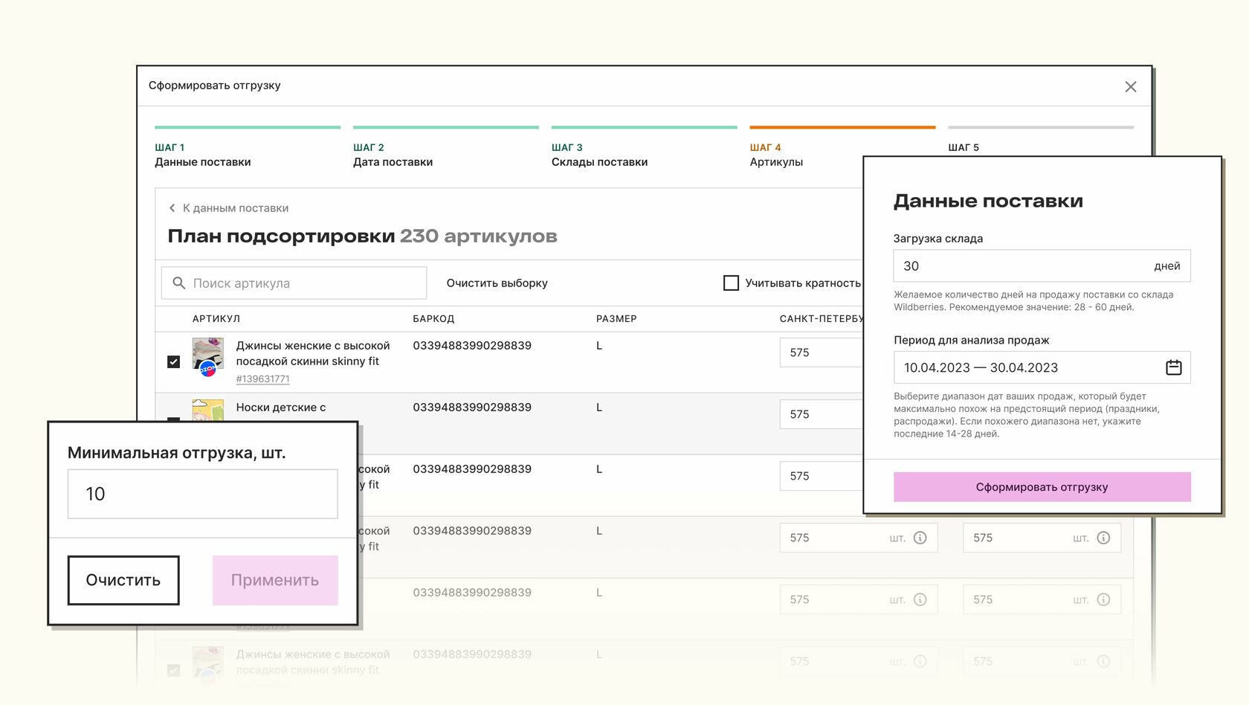This screenshot has width=1249, height=705.
Task: Click the search magnifier icon
Action: pyautogui.click(x=178, y=283)
